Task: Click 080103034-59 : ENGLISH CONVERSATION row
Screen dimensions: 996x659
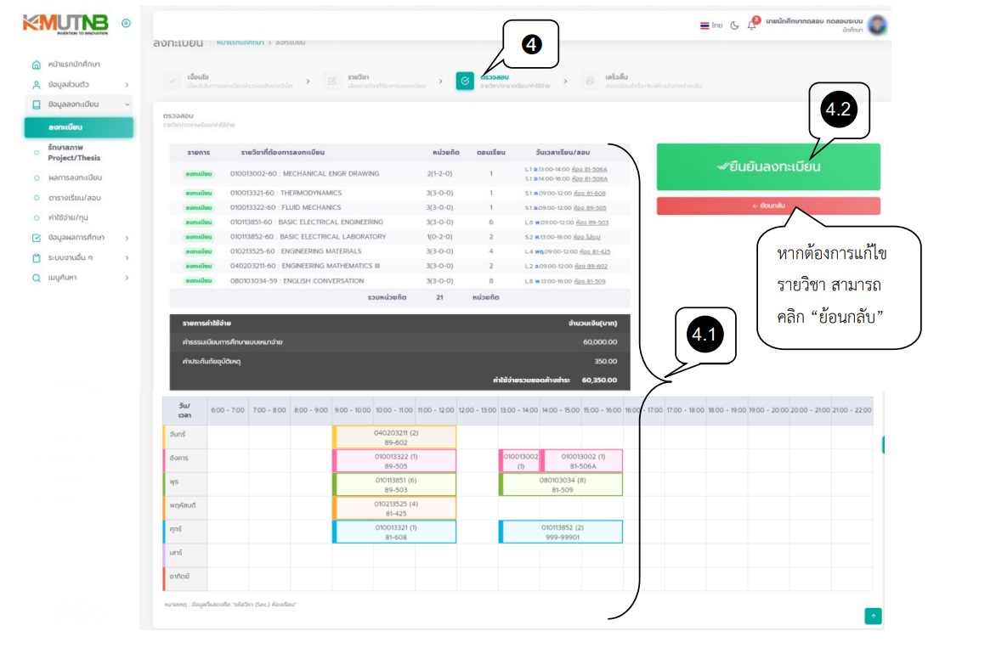Action: click(x=400, y=280)
